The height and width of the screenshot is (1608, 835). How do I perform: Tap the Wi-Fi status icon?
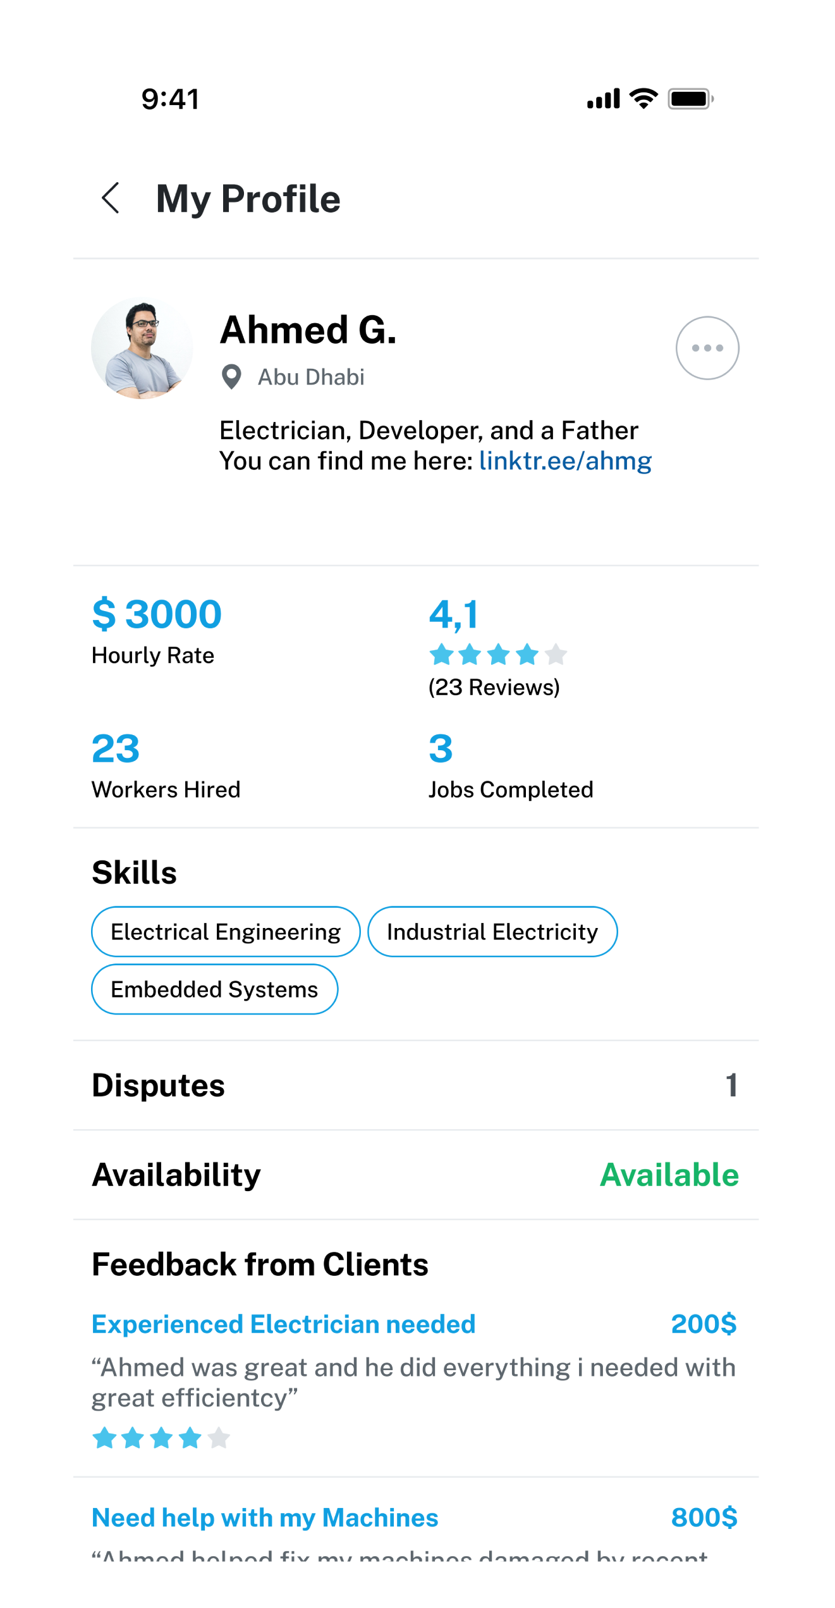click(643, 99)
